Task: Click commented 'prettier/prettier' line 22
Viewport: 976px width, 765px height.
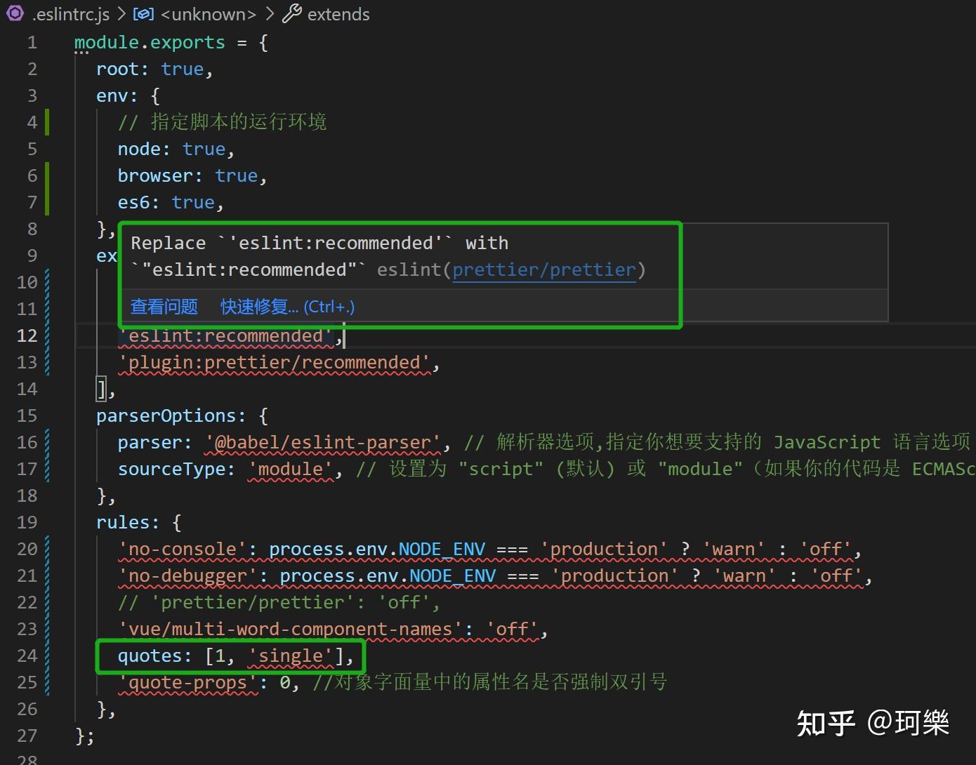Action: point(278,603)
